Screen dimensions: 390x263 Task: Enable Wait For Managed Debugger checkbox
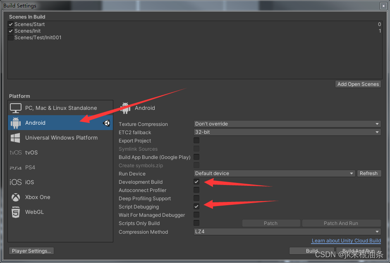pyautogui.click(x=196, y=215)
